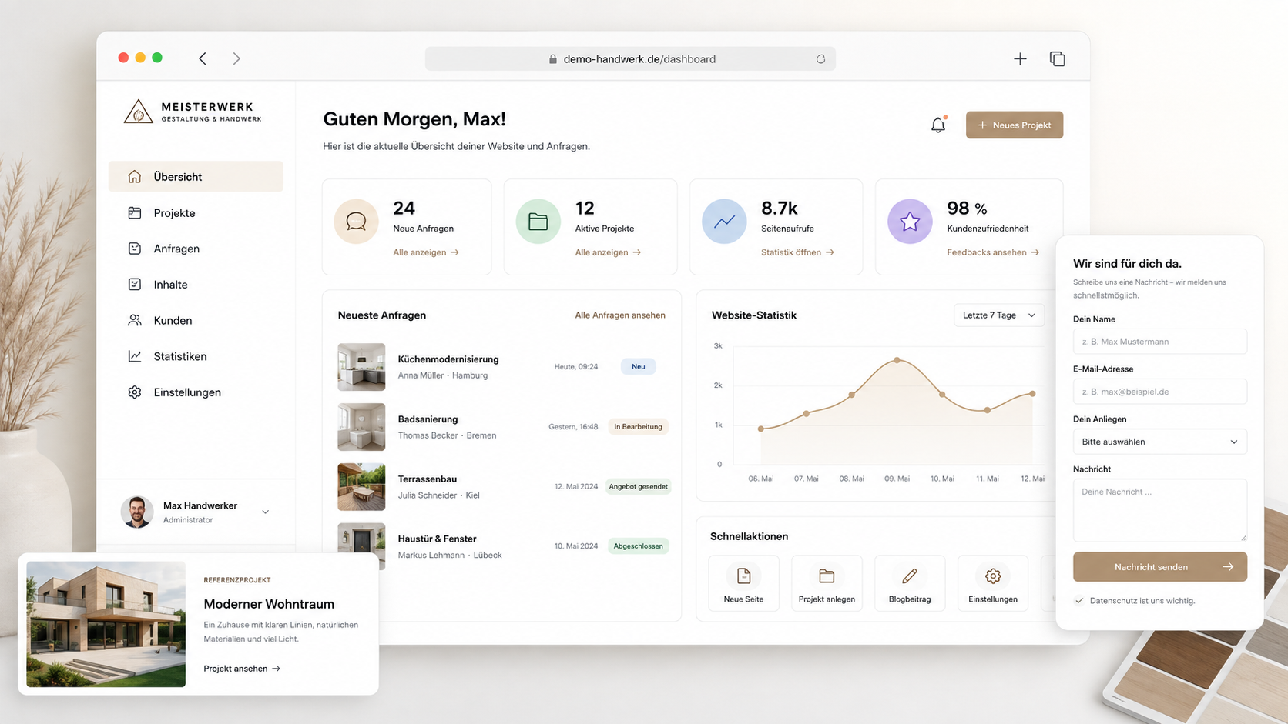Click the browser forward arrow
The height and width of the screenshot is (724, 1288).
coord(236,58)
